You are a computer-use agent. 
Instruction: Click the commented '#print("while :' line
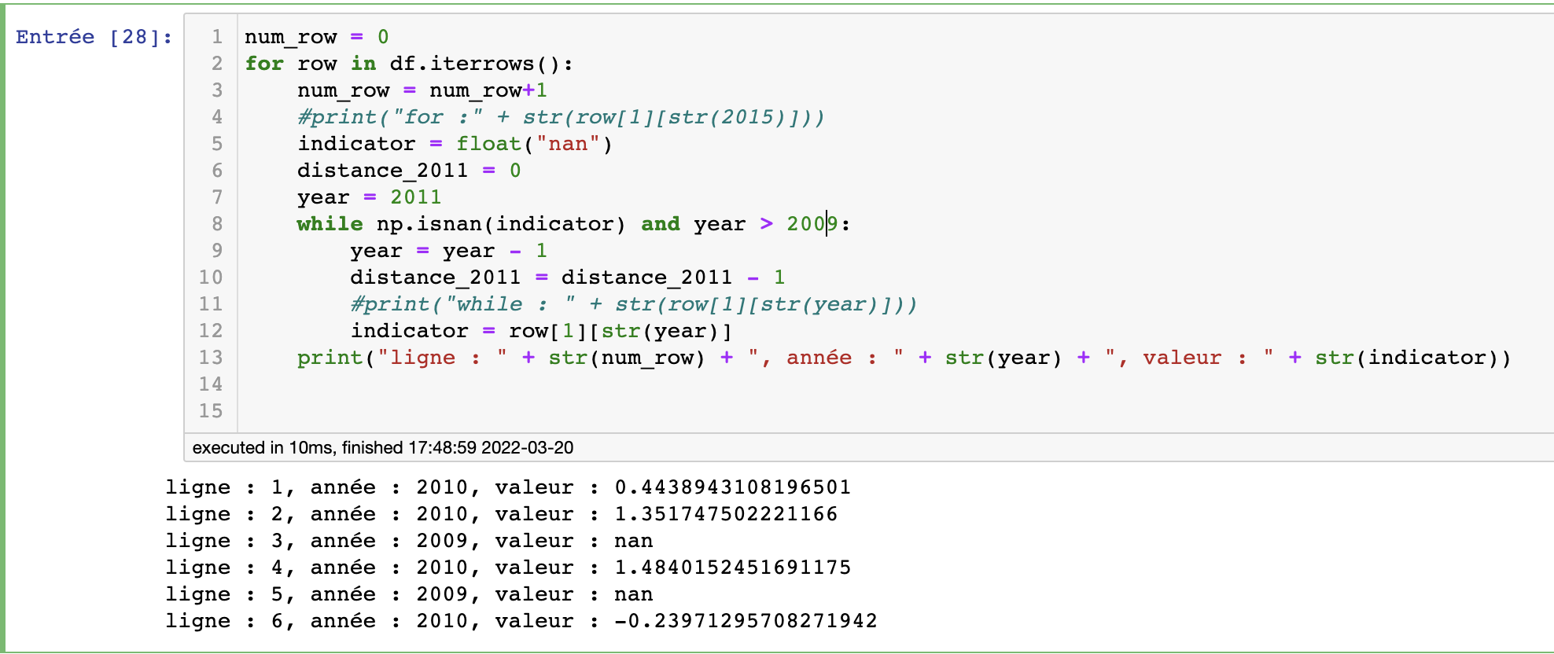(x=634, y=304)
